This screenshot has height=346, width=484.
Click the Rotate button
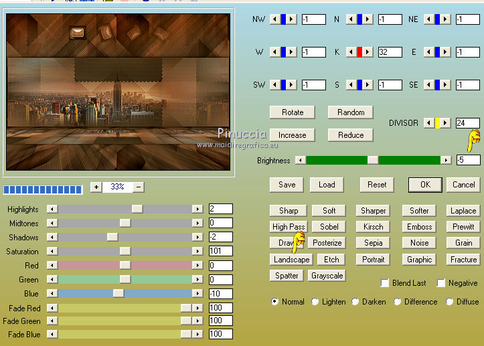pyautogui.click(x=293, y=112)
